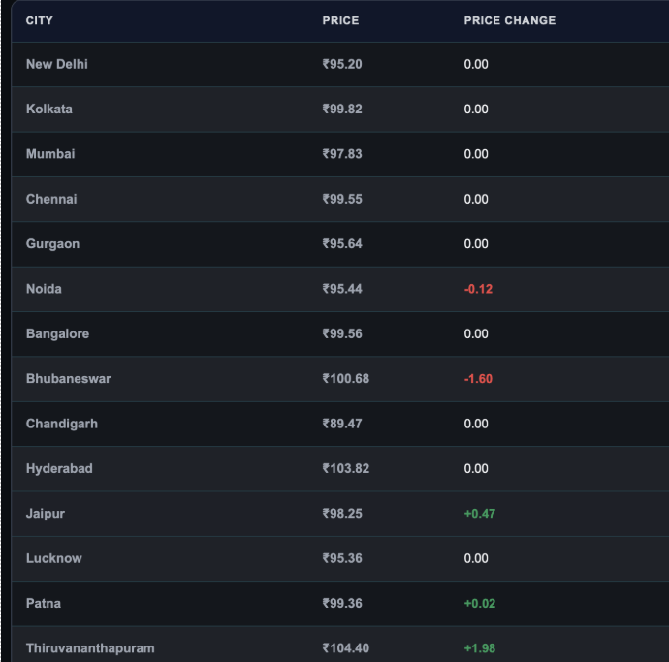Select the Chandigarh city name
The width and height of the screenshot is (669, 662).
pyautogui.click(x=62, y=424)
